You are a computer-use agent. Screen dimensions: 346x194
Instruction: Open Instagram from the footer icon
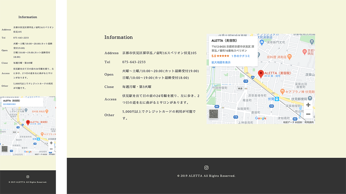point(206,168)
